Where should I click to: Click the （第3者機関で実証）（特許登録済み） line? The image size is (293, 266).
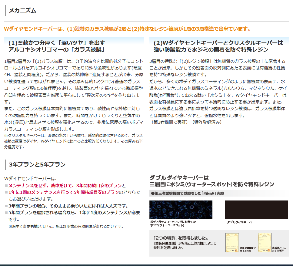tap(186, 122)
